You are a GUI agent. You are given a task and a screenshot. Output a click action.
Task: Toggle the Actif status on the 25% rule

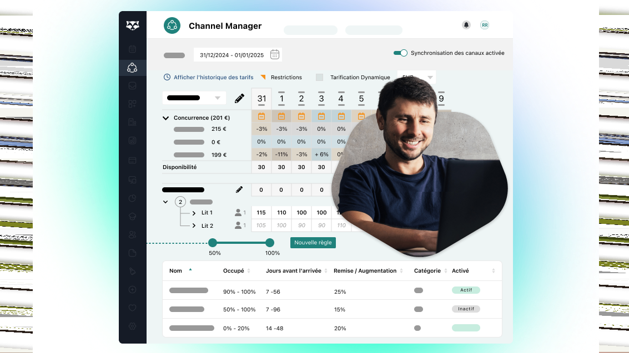pos(466,290)
